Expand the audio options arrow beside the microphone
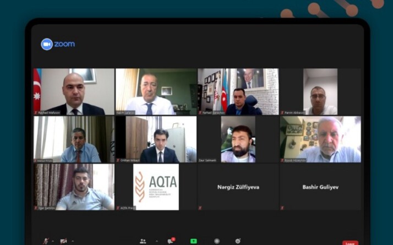The width and height of the screenshot is (393, 245). click(53, 241)
